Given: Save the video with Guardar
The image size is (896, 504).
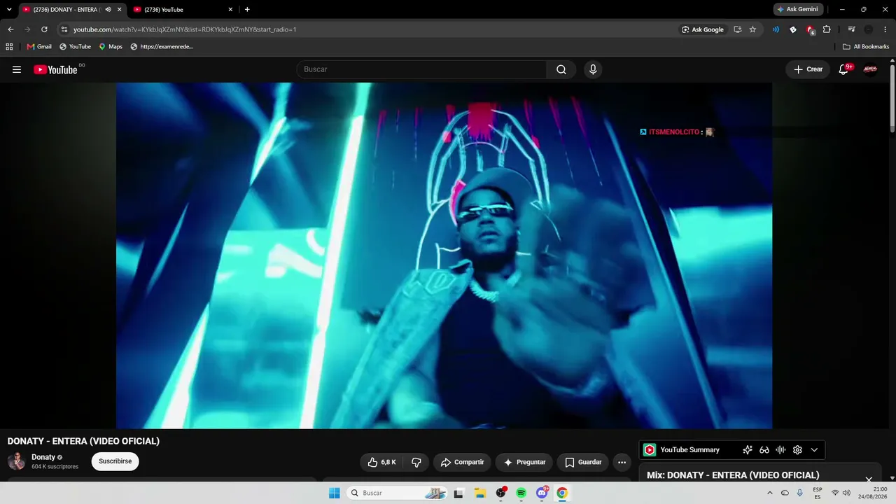Looking at the screenshot, I should click(583, 462).
